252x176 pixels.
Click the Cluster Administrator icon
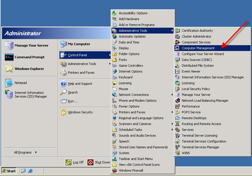tap(177, 36)
